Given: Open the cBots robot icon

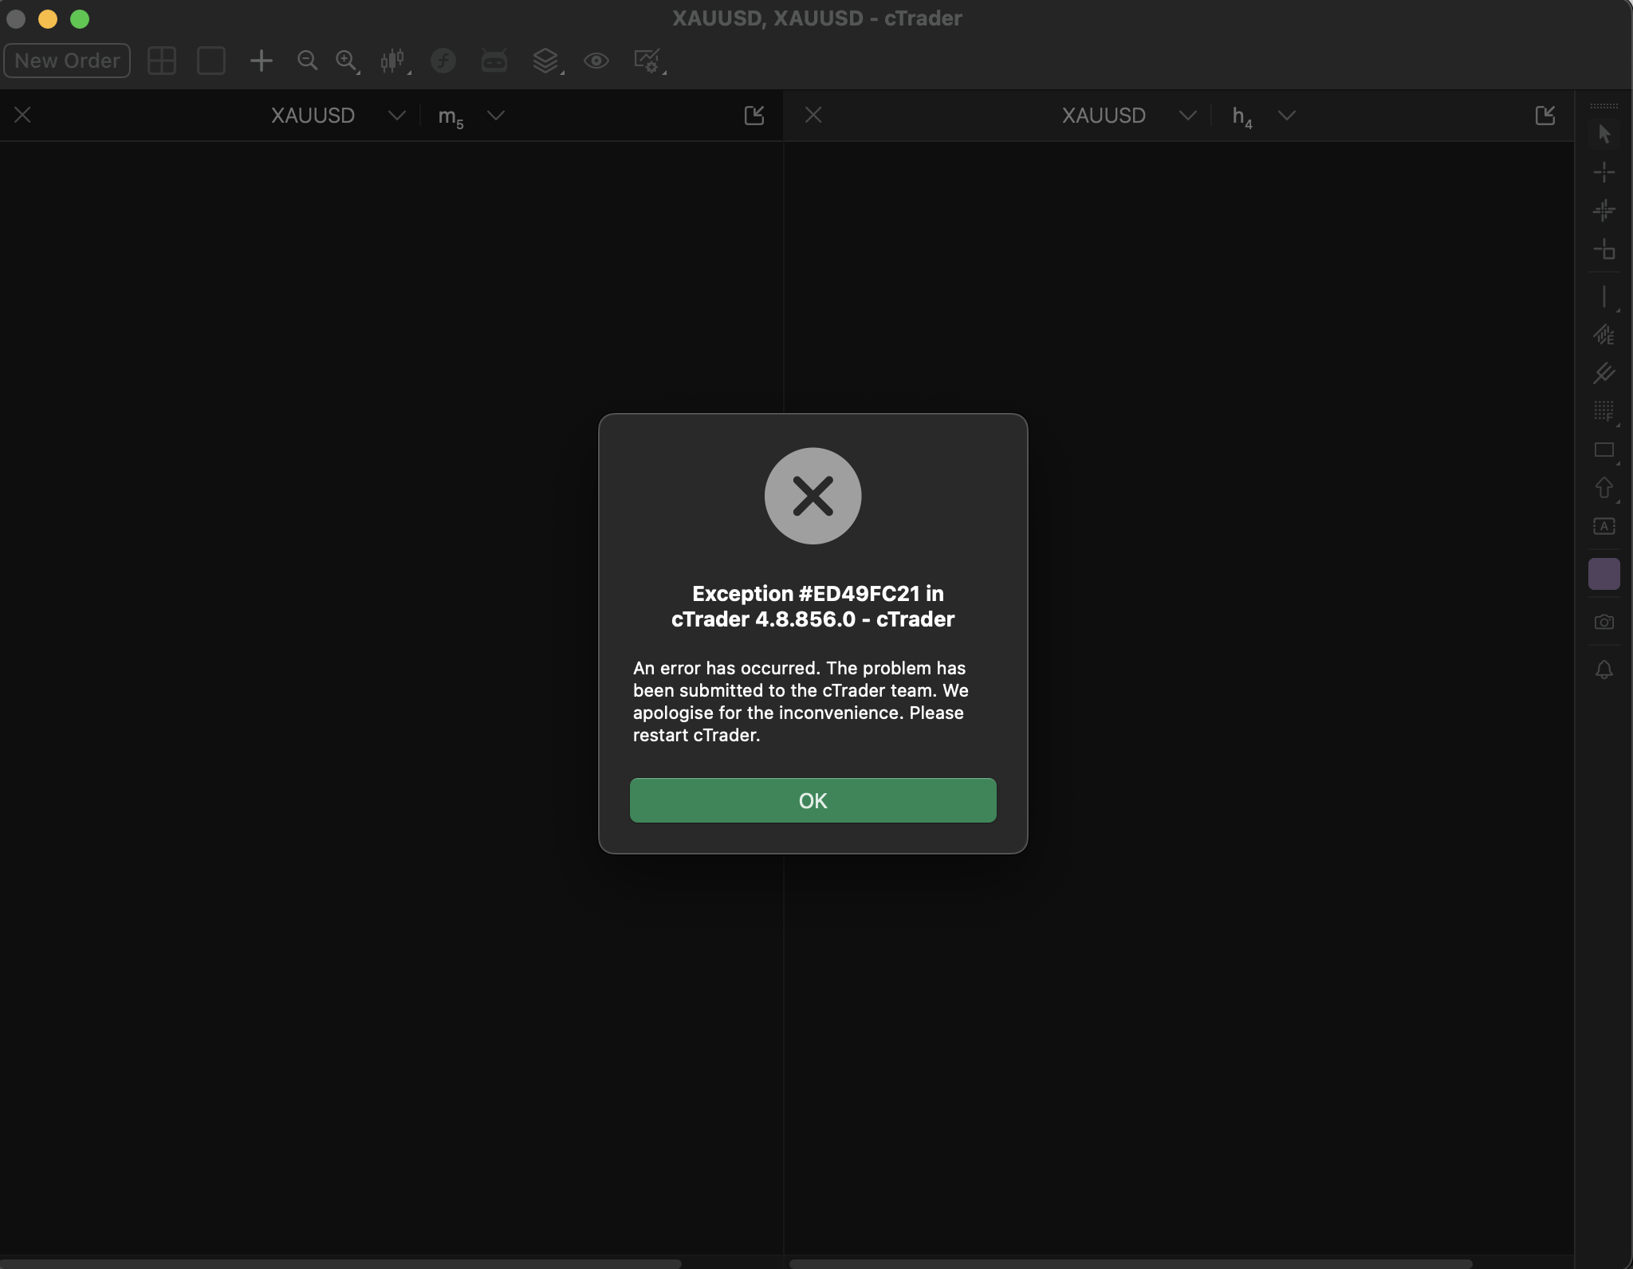Looking at the screenshot, I should pos(494,61).
